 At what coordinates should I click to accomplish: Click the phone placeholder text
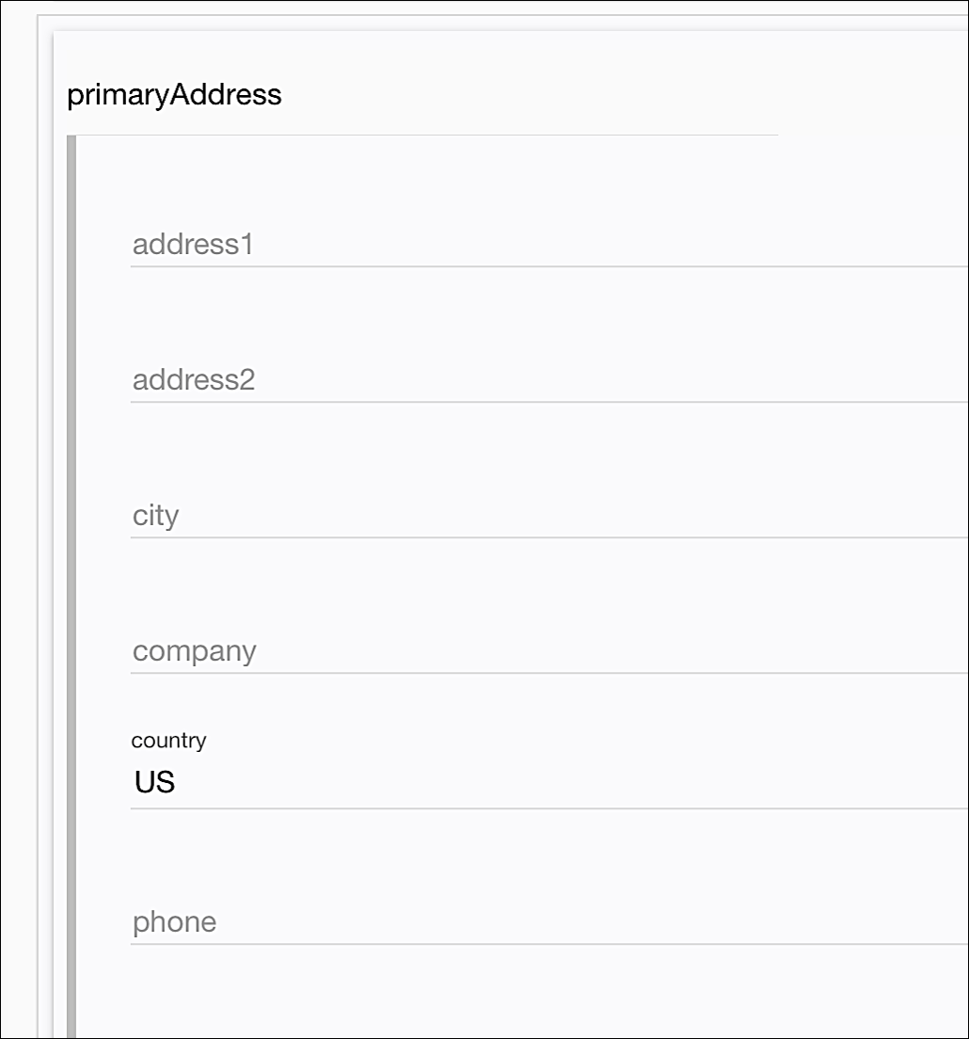point(174,923)
